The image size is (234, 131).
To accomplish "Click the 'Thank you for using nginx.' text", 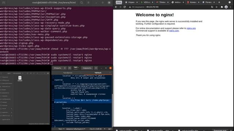I will (x=148, y=35).
